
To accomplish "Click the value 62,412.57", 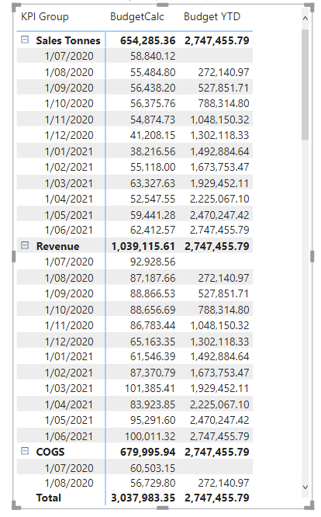I will click(x=153, y=230).
